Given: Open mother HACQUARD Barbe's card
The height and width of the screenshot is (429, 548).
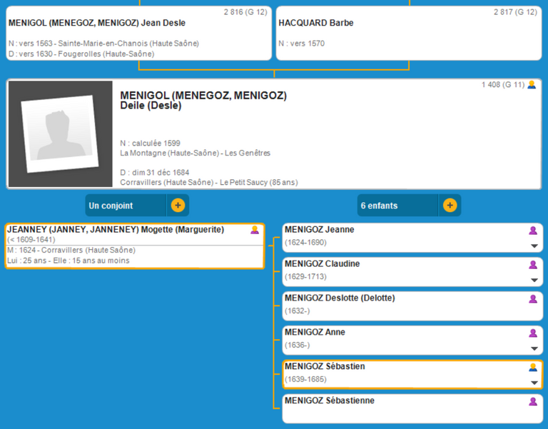Looking at the screenshot, I should click(x=408, y=33).
